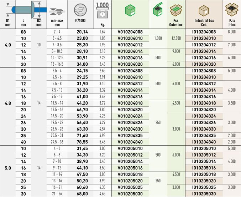Click the 5.0 diameter row group
241x197 pixels.
tap(7, 167)
